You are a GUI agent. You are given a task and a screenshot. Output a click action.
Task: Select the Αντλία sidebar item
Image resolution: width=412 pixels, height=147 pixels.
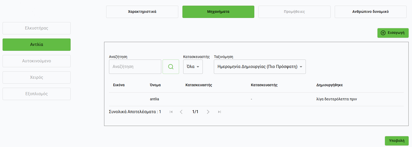[x=37, y=45]
